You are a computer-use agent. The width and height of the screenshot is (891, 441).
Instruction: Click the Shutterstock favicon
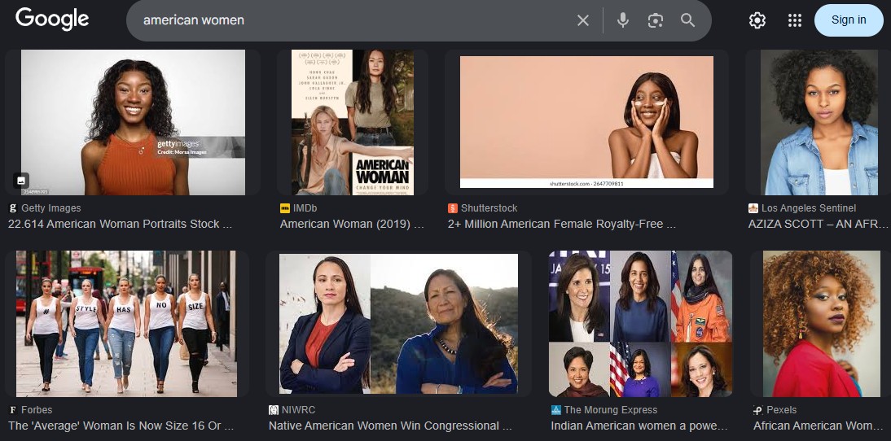[x=452, y=208]
